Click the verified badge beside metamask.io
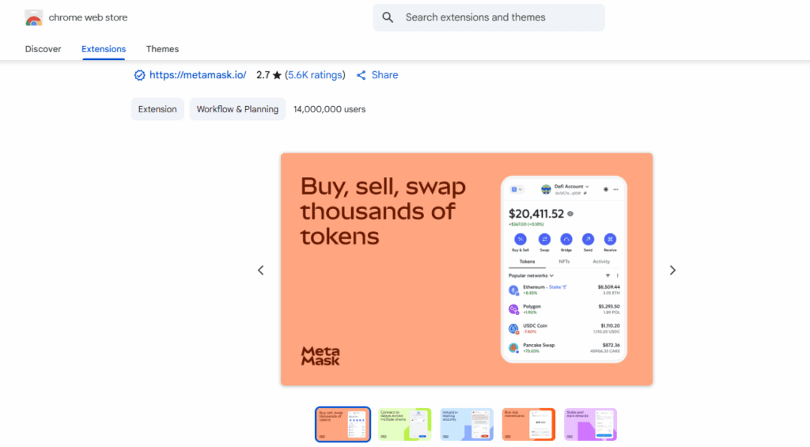This screenshot has width=810, height=447. click(x=139, y=75)
